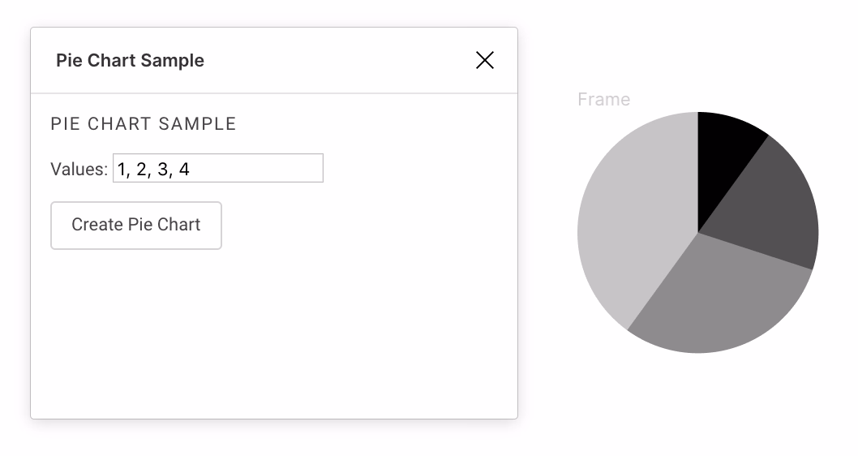Click the bold Pie Chart Sample dialog title
Image resolution: width=858 pixels, height=456 pixels.
click(130, 61)
